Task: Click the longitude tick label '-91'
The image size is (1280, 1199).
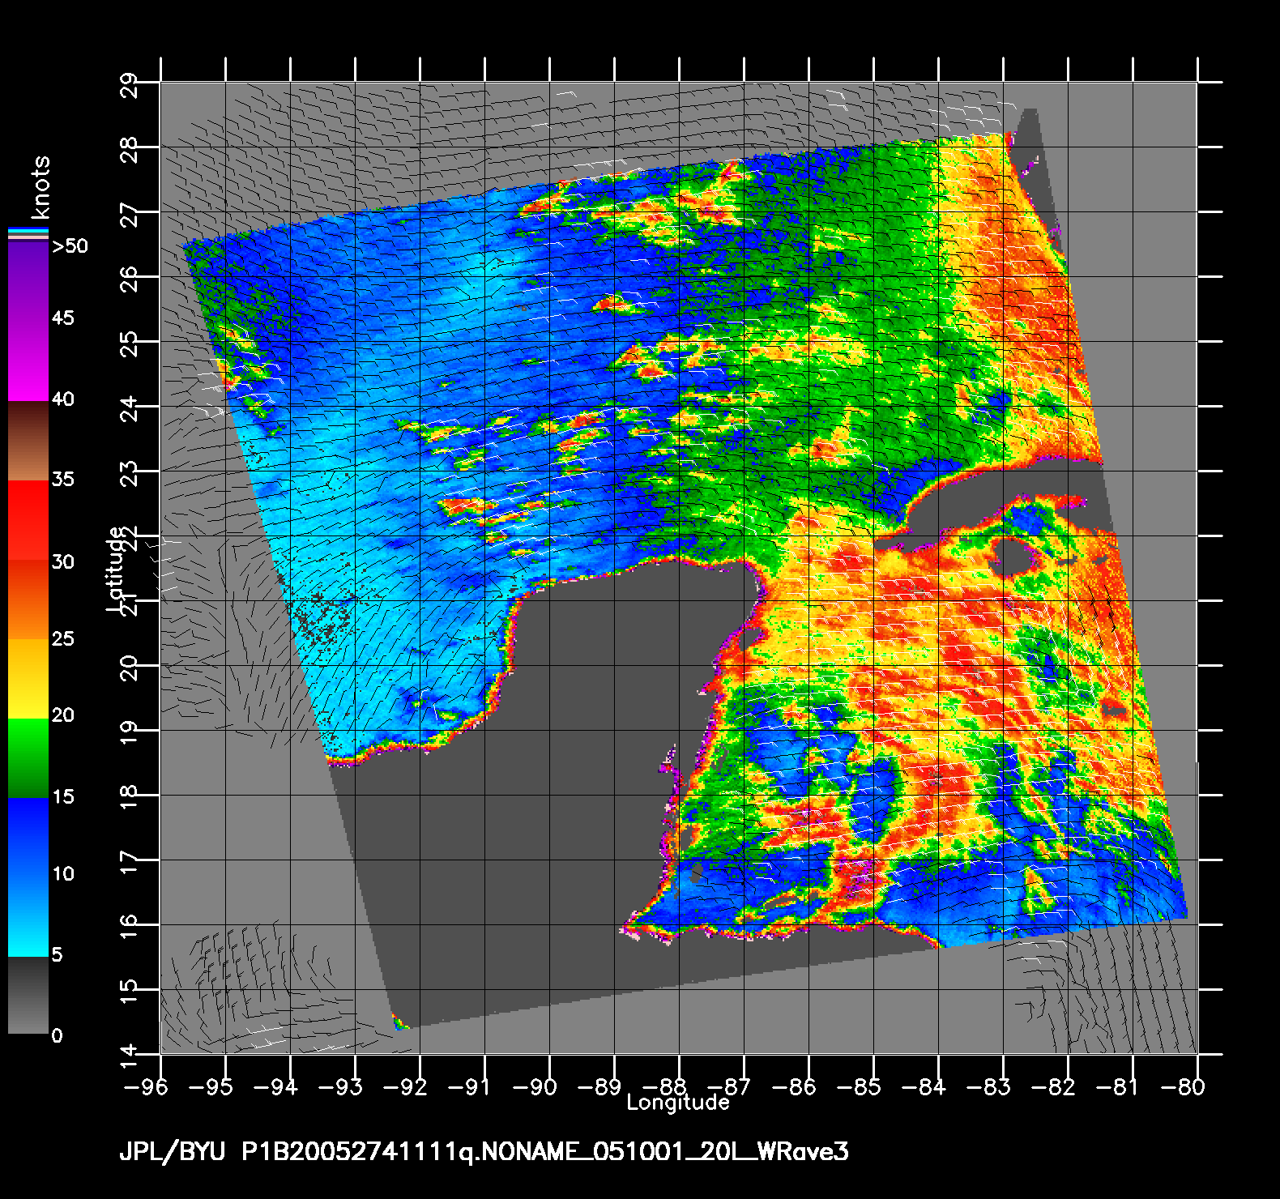Action: click(x=469, y=1086)
